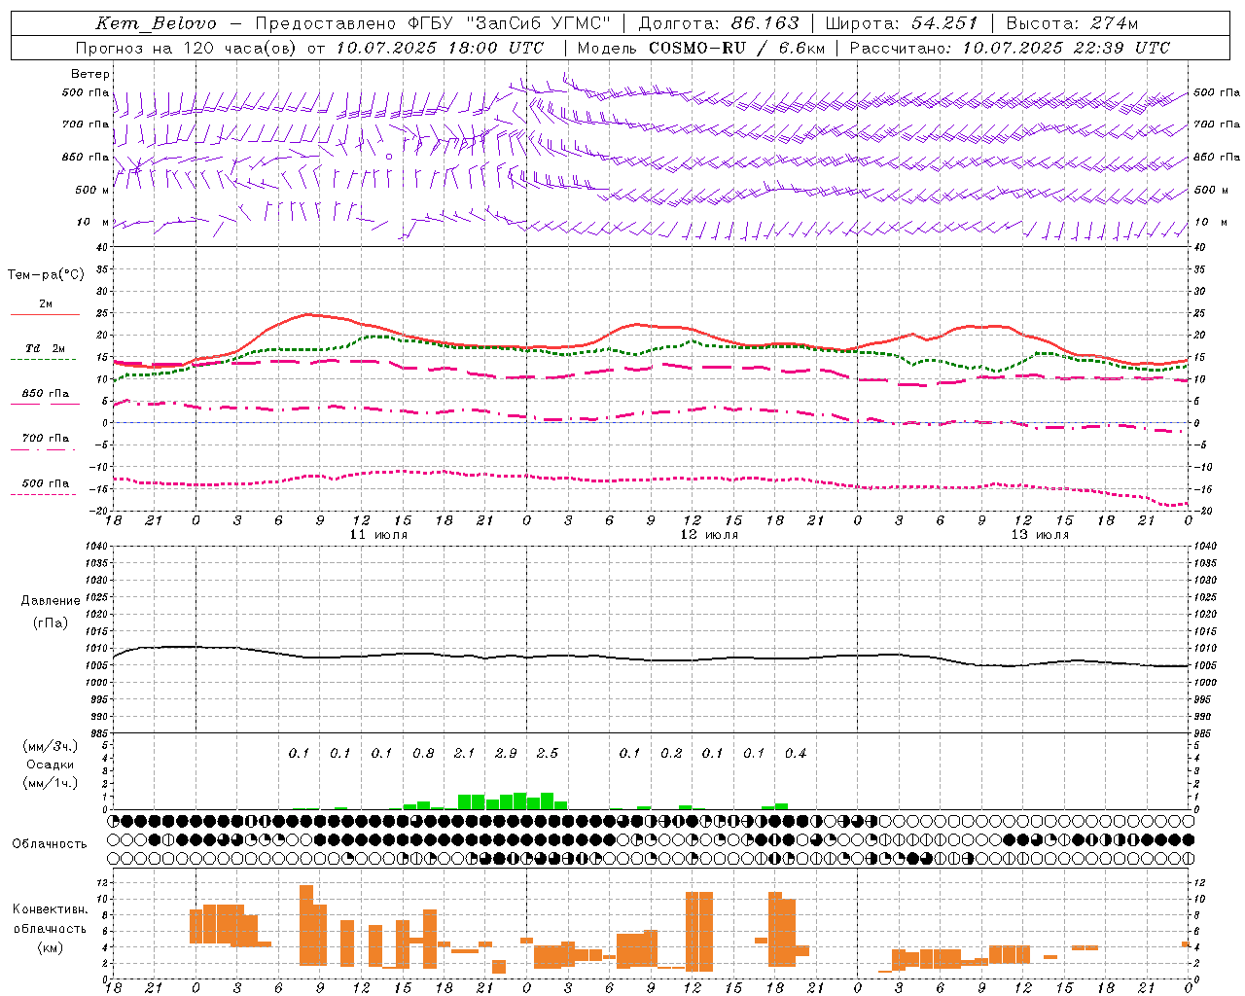Click precipitation total value 2.9
This screenshot has width=1245, height=996.
click(x=506, y=753)
